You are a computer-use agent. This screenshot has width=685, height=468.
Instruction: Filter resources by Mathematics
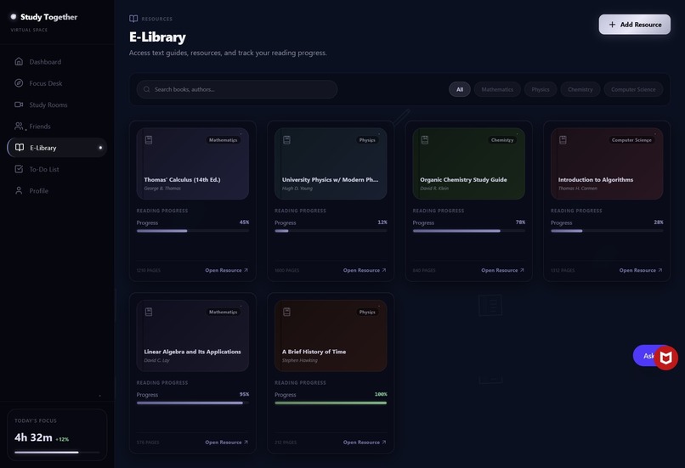coord(497,89)
